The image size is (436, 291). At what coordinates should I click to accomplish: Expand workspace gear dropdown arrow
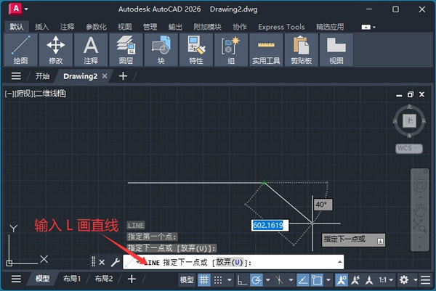tap(416, 279)
